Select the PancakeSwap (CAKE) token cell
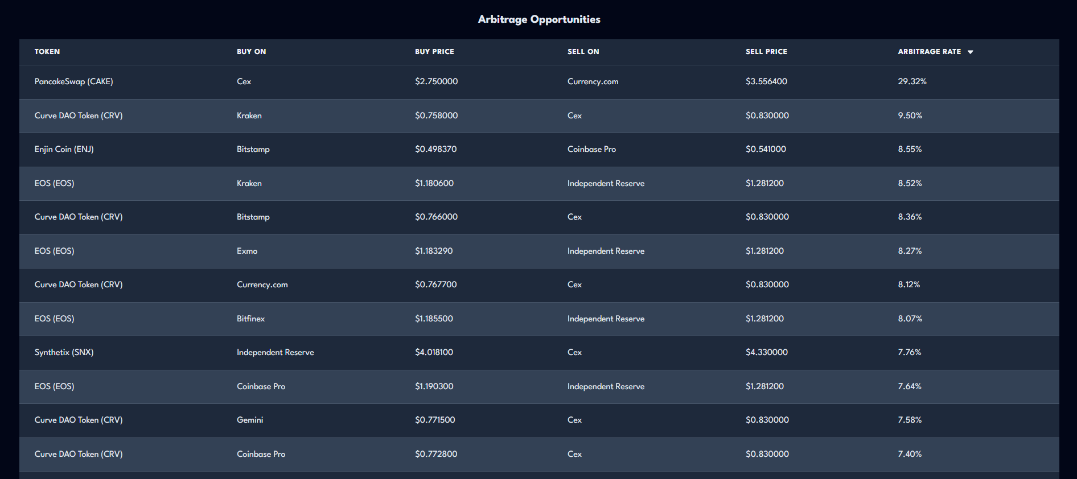The image size is (1077, 479). click(74, 81)
